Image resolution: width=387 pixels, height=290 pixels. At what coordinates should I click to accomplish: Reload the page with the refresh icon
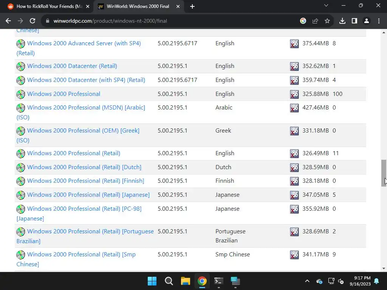tap(33, 21)
